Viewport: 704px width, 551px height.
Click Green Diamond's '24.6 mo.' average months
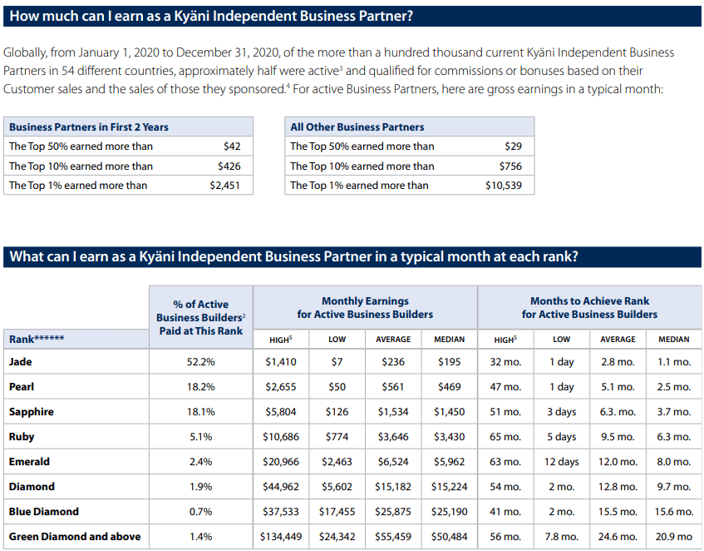[x=618, y=537]
